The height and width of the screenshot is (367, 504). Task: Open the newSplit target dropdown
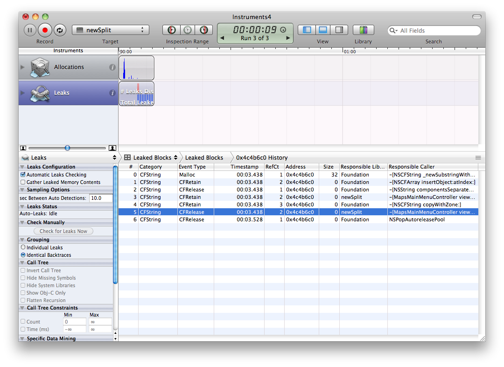pos(110,30)
